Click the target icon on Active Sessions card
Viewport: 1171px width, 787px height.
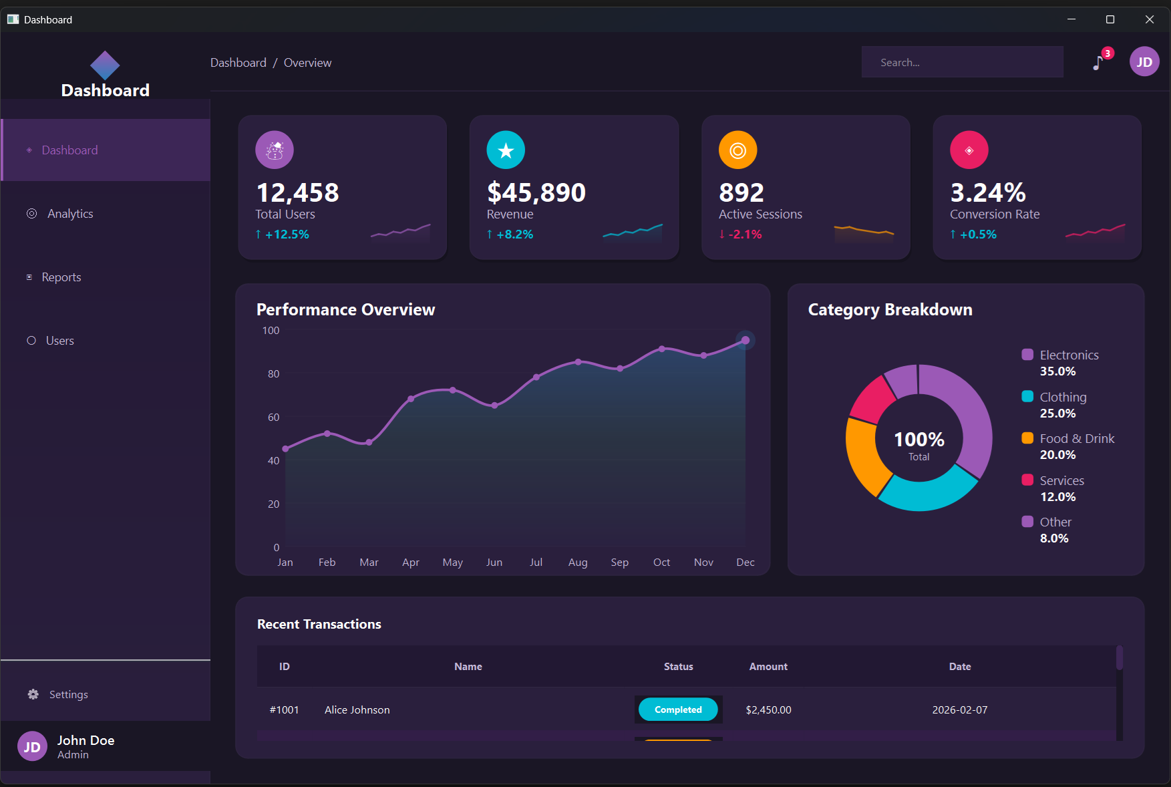click(x=737, y=150)
